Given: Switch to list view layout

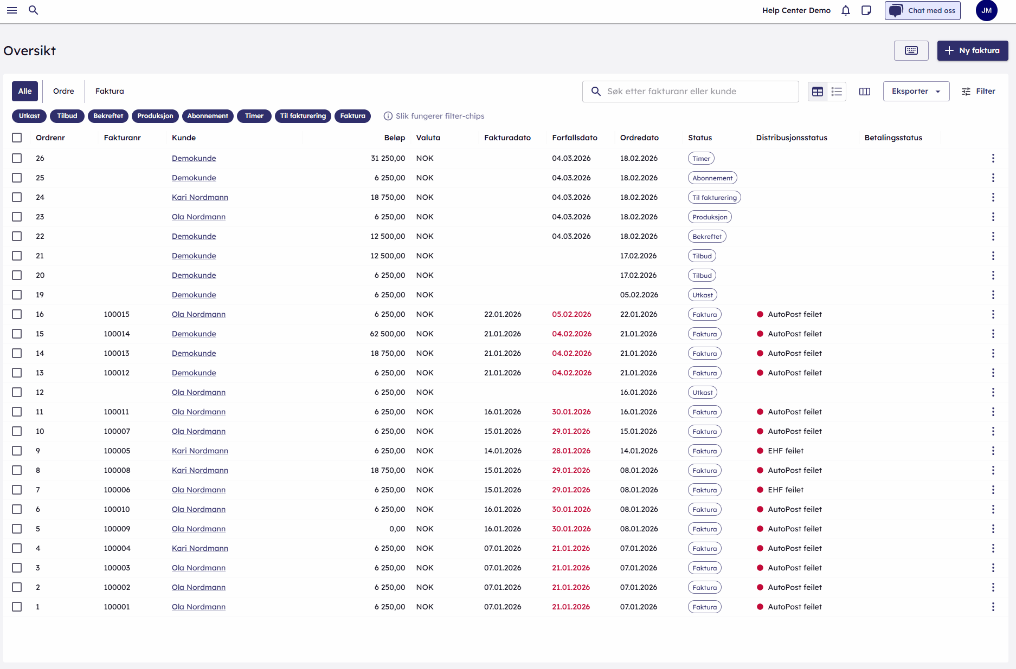Looking at the screenshot, I should pos(837,92).
